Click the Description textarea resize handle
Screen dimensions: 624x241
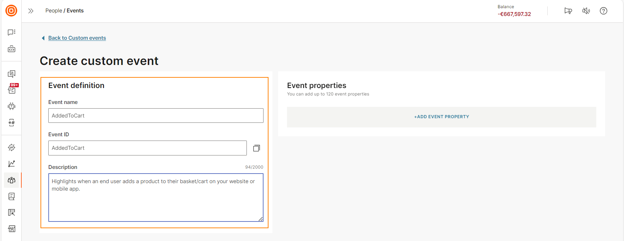point(261,219)
